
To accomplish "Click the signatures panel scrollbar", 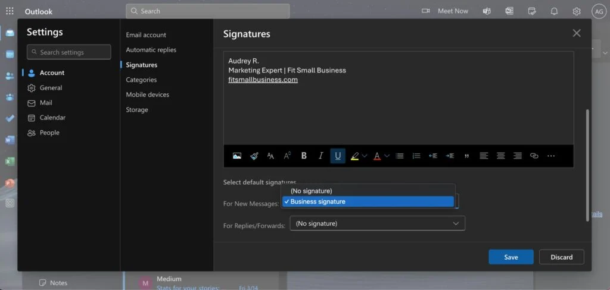I will [587, 165].
